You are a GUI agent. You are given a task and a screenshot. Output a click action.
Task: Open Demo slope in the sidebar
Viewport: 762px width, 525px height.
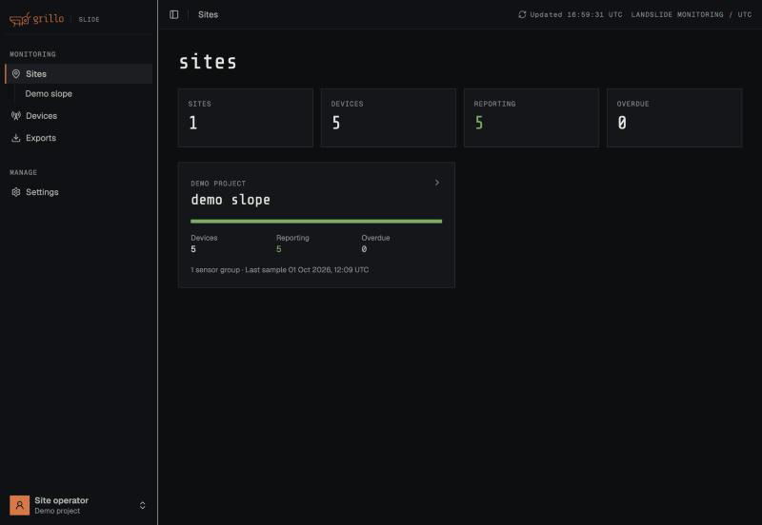[x=49, y=93]
